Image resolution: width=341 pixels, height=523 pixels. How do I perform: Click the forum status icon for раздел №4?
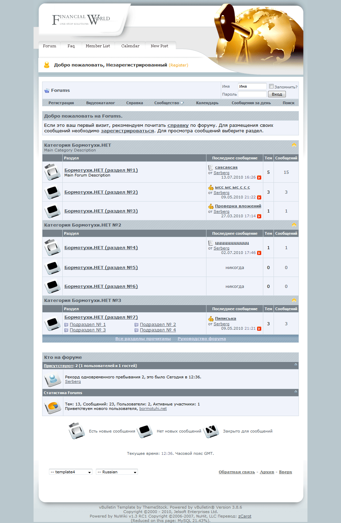tap(52, 247)
